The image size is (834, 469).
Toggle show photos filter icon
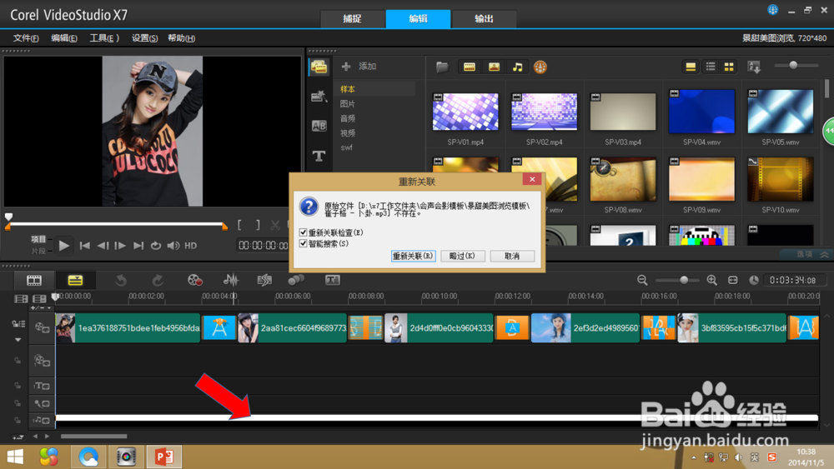tap(494, 67)
